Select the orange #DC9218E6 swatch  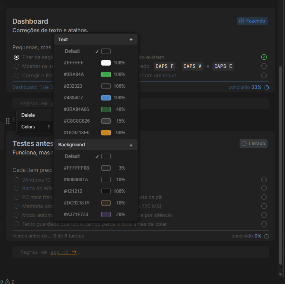pos(106,133)
